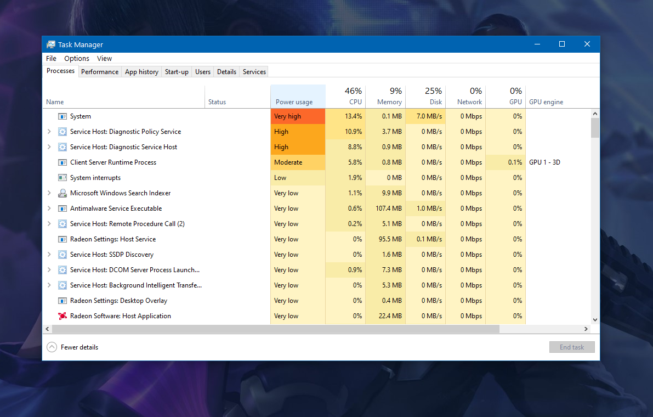The height and width of the screenshot is (417, 653).
Task: Click the Windows Search Indexer icon
Action: pyautogui.click(x=63, y=193)
